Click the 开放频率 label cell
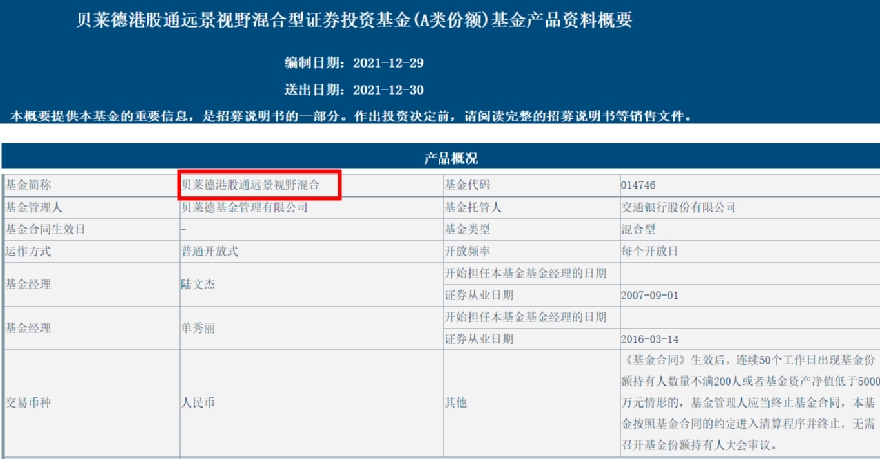Image resolution: width=880 pixels, height=459 pixels. click(x=531, y=251)
